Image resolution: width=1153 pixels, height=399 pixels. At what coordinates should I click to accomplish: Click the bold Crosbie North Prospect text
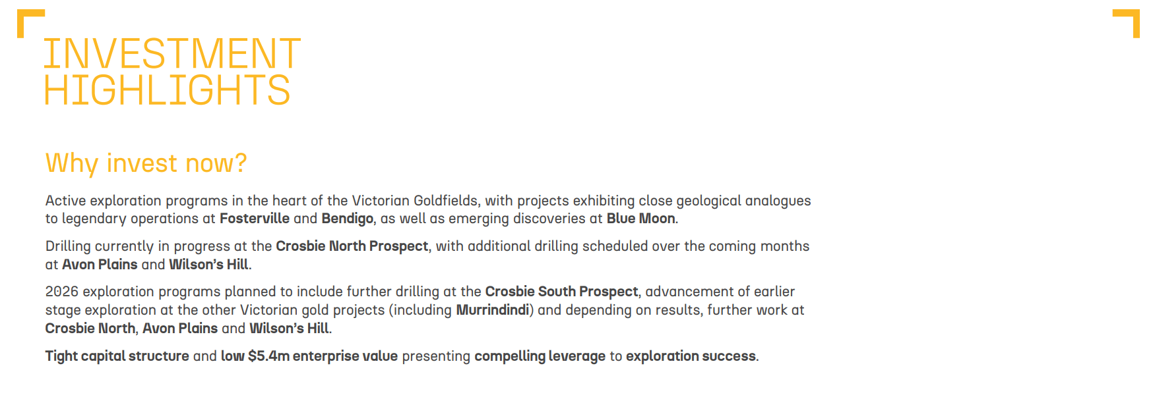tap(352, 246)
